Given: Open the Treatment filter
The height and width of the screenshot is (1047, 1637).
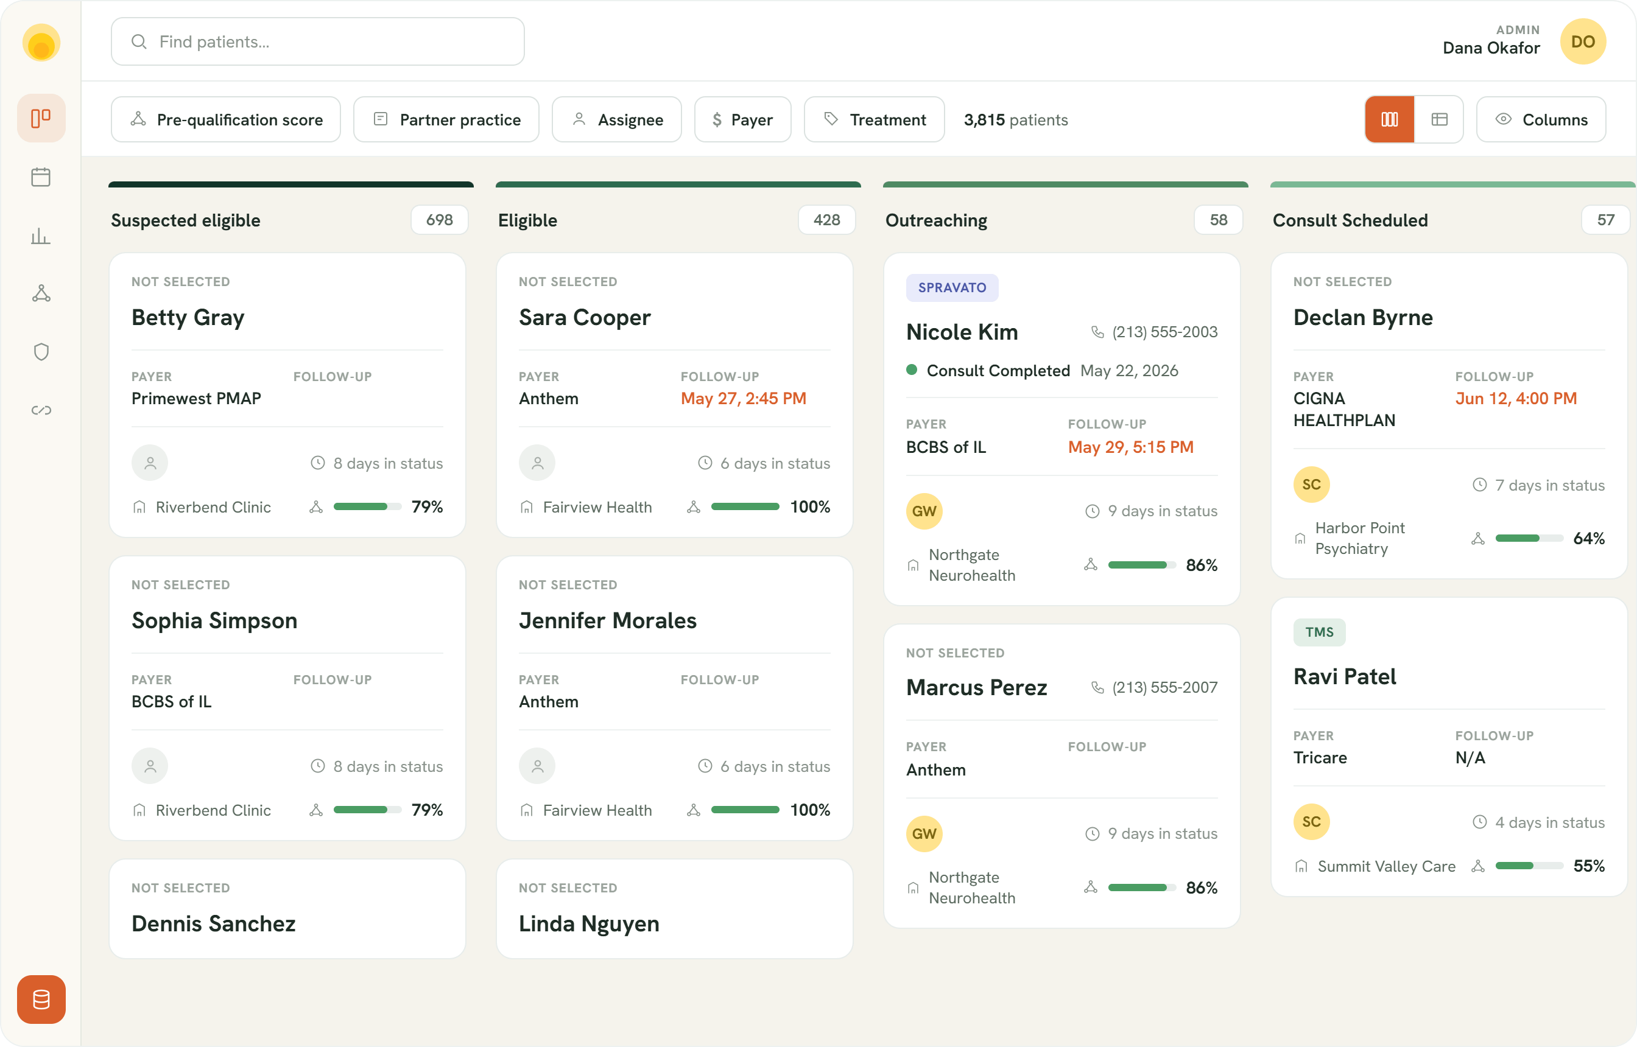Looking at the screenshot, I should (x=873, y=120).
